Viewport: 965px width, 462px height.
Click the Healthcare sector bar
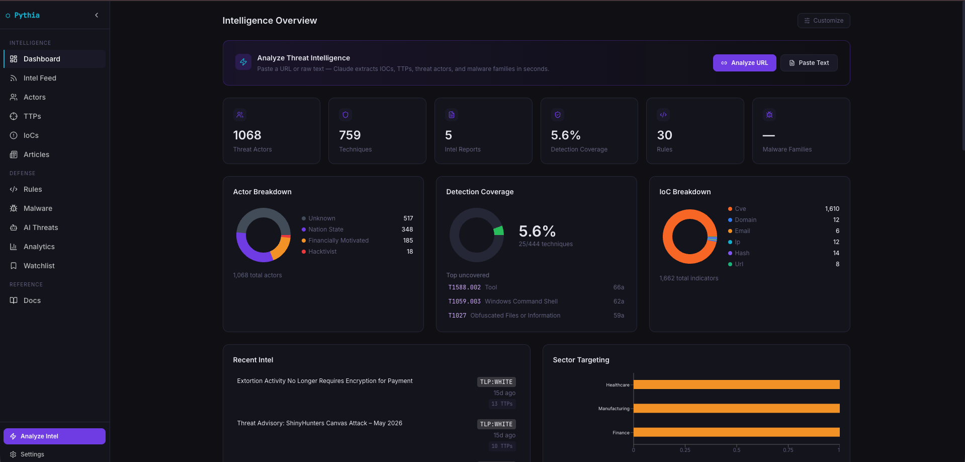(736, 384)
